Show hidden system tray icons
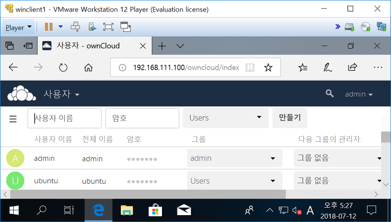The height and width of the screenshot is (222, 391). tap(270, 211)
